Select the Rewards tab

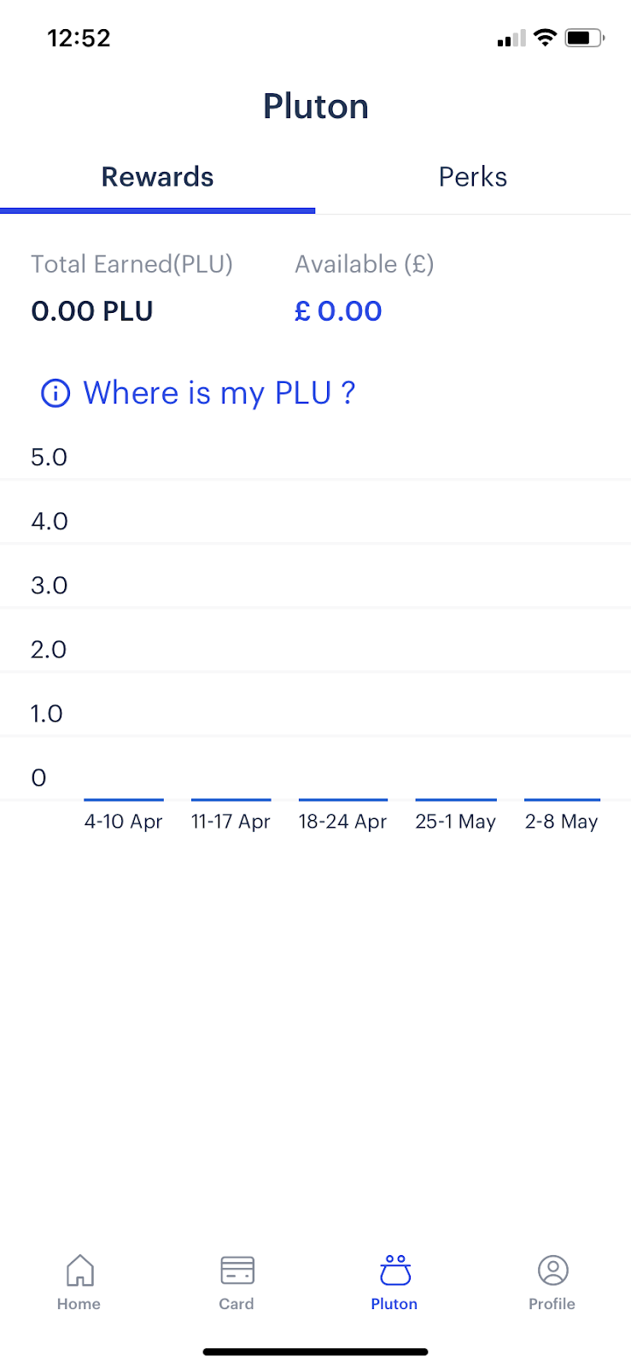point(157,177)
